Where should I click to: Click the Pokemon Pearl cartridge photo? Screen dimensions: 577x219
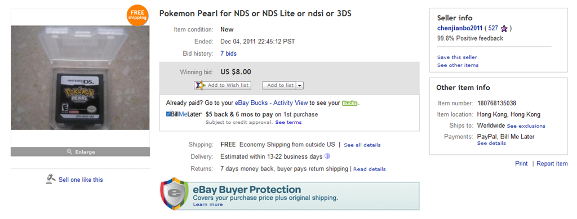click(x=80, y=78)
